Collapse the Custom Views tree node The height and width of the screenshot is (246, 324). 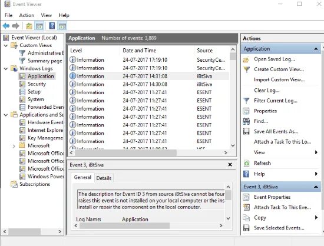[x=6, y=45]
